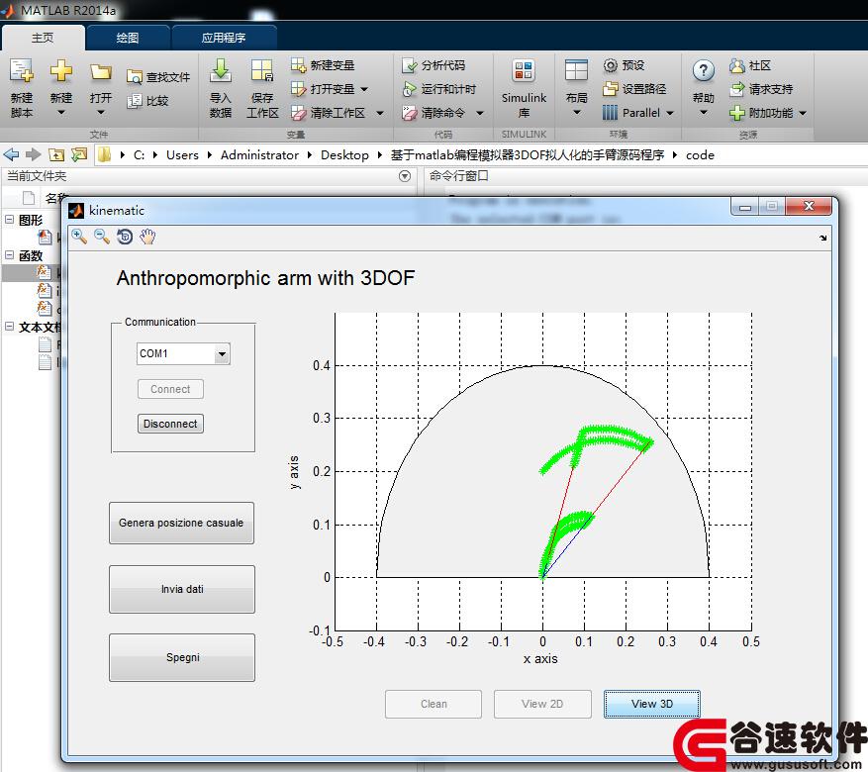Click the Clean button
The image size is (868, 772).
coord(434,704)
